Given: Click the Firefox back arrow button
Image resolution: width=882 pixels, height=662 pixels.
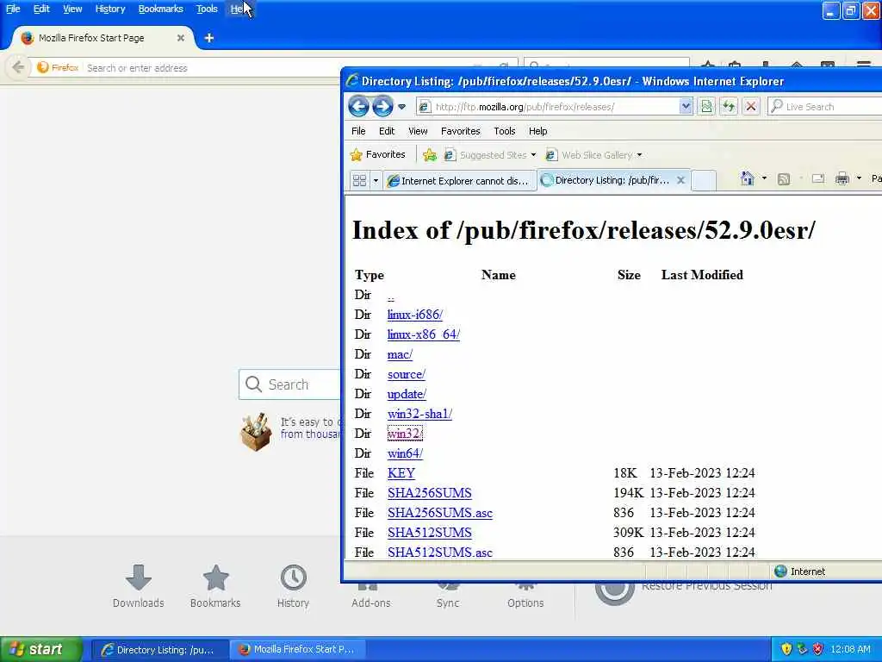Looking at the screenshot, I should 18,67.
